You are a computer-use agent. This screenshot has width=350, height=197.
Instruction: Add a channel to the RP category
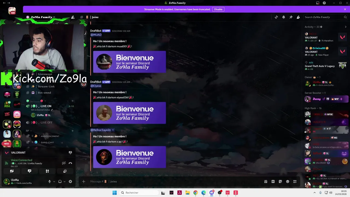tap(72, 131)
